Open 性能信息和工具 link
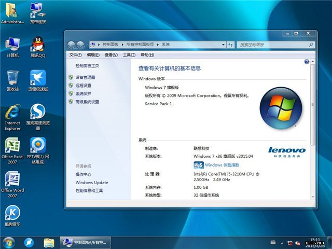332x249 pixels. [89, 190]
